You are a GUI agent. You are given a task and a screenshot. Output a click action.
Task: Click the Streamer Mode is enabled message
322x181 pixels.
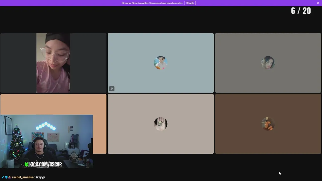pos(152,3)
